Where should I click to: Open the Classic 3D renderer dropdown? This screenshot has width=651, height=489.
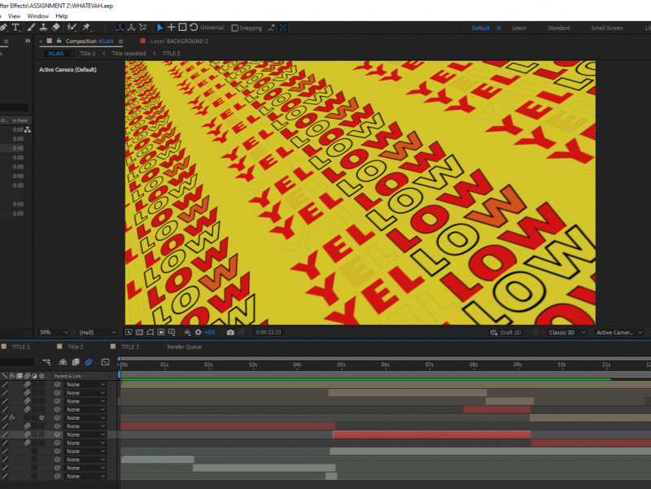pos(567,333)
